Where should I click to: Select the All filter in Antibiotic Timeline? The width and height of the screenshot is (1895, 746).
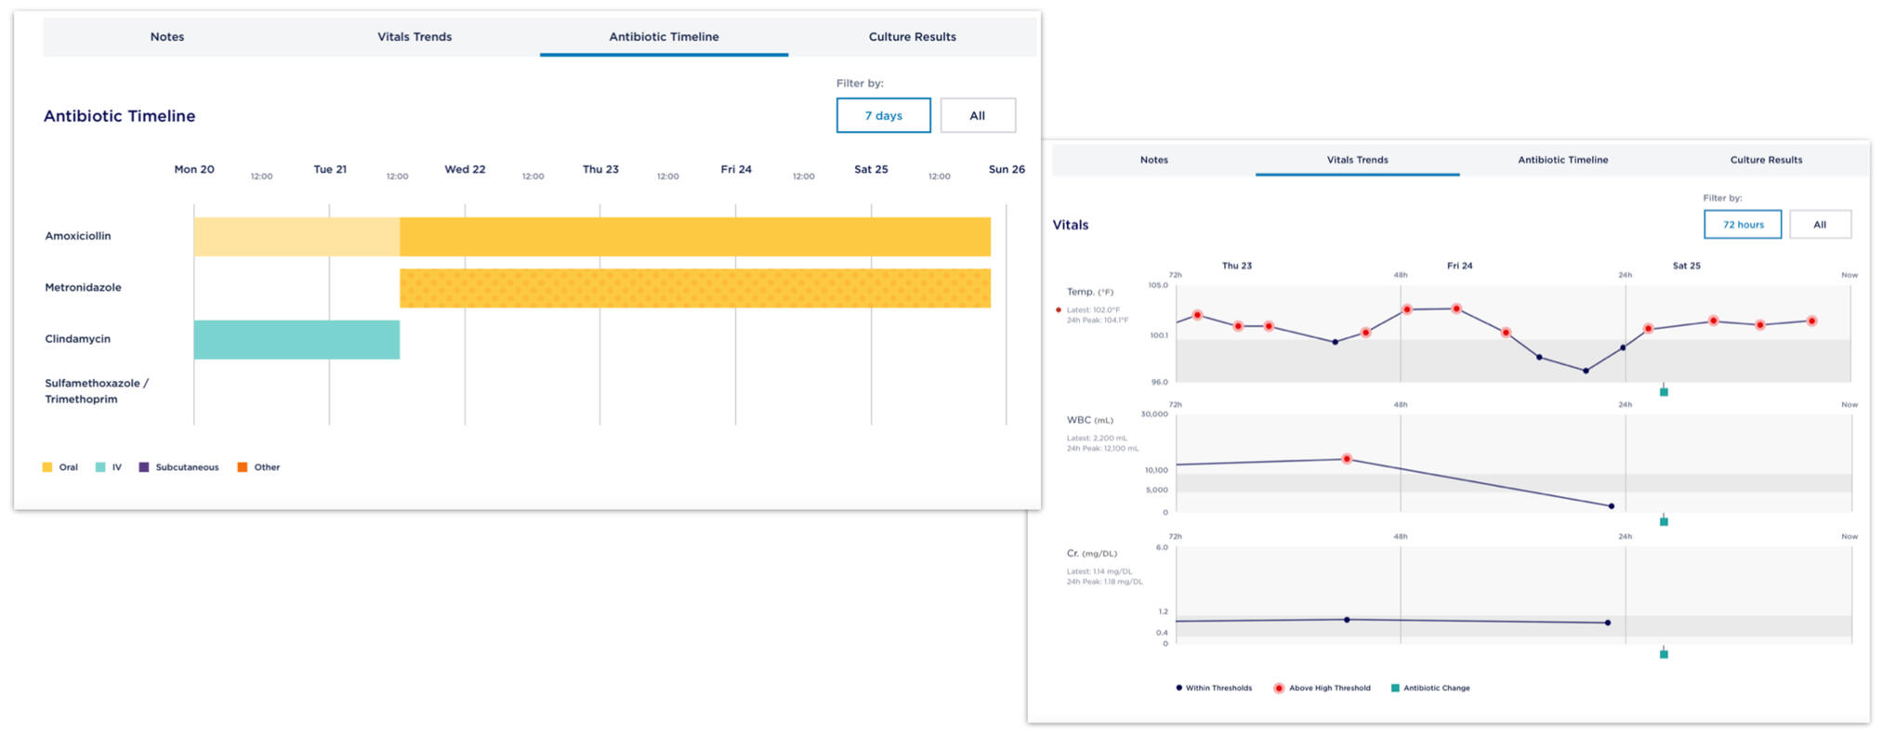point(977,116)
